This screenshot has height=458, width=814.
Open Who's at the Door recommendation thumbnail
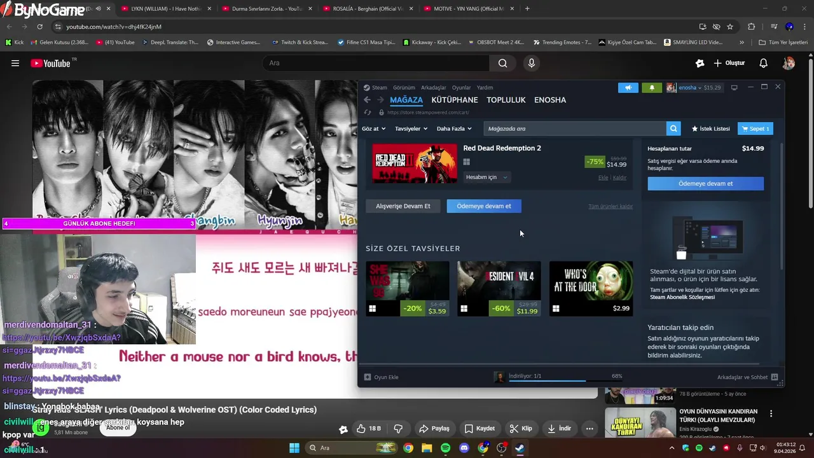pyautogui.click(x=591, y=281)
